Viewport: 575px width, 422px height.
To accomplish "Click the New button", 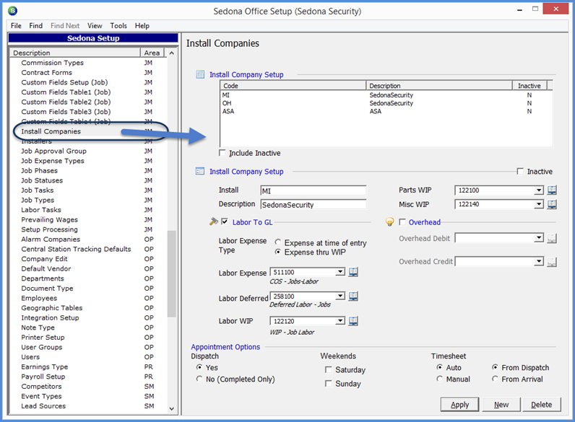I will (x=501, y=405).
